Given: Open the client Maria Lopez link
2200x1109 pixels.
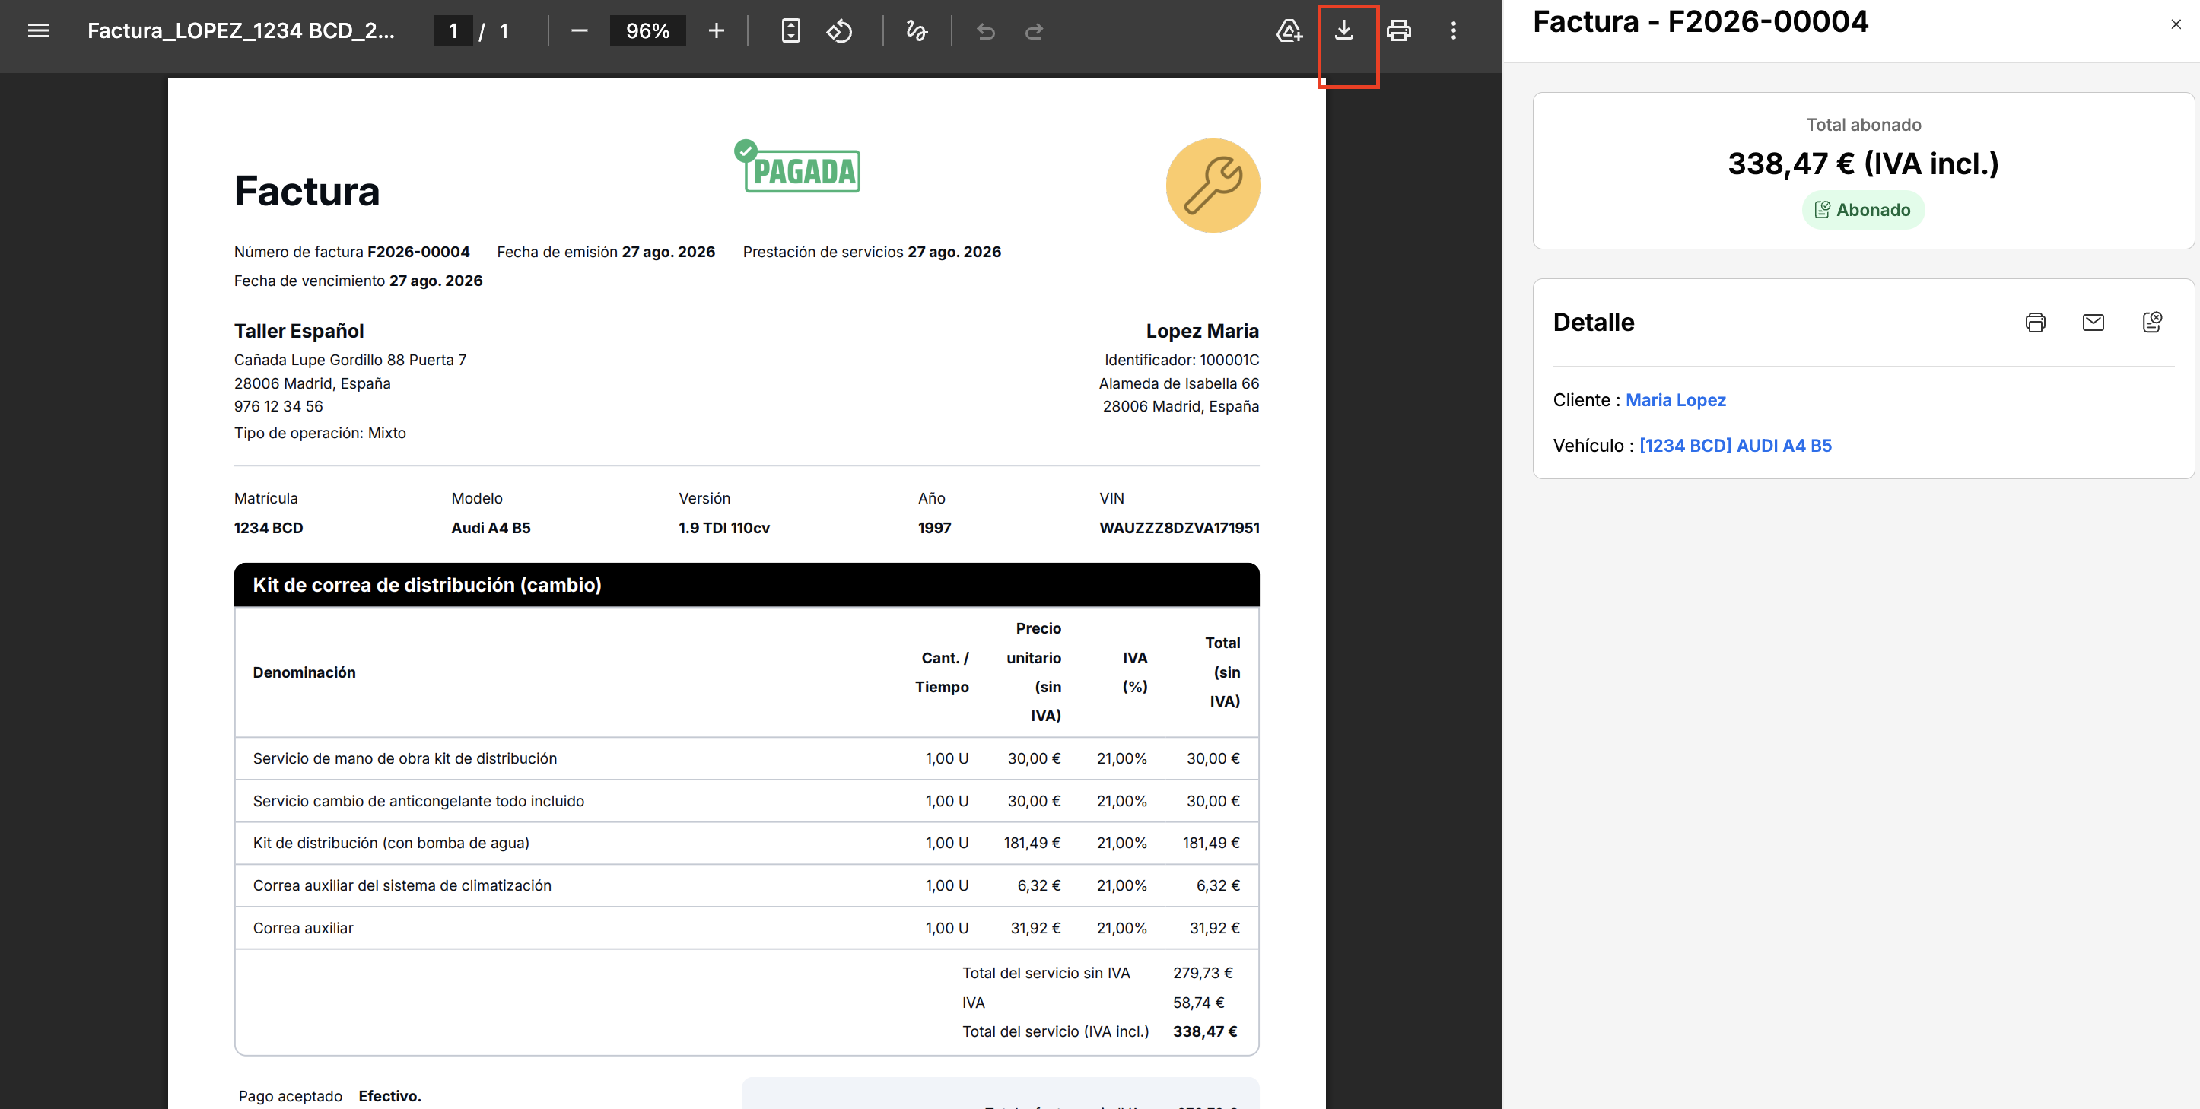Looking at the screenshot, I should [1675, 399].
